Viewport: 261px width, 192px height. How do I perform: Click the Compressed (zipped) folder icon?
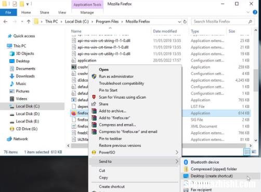coord(186,169)
